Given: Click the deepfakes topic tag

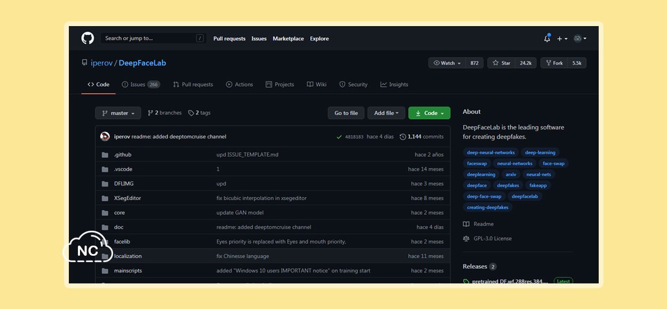Looking at the screenshot, I should click(x=508, y=185).
